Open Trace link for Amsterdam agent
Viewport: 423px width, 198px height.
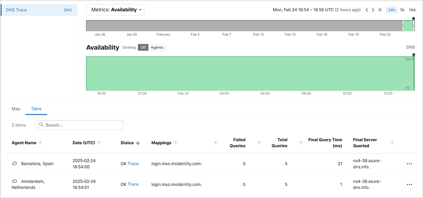[133, 184]
